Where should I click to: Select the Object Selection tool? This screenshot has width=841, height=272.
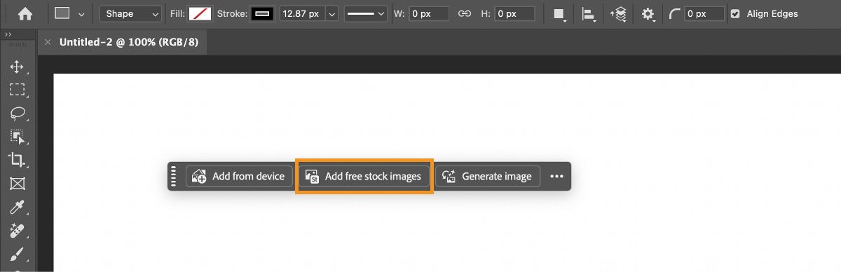[x=18, y=136]
